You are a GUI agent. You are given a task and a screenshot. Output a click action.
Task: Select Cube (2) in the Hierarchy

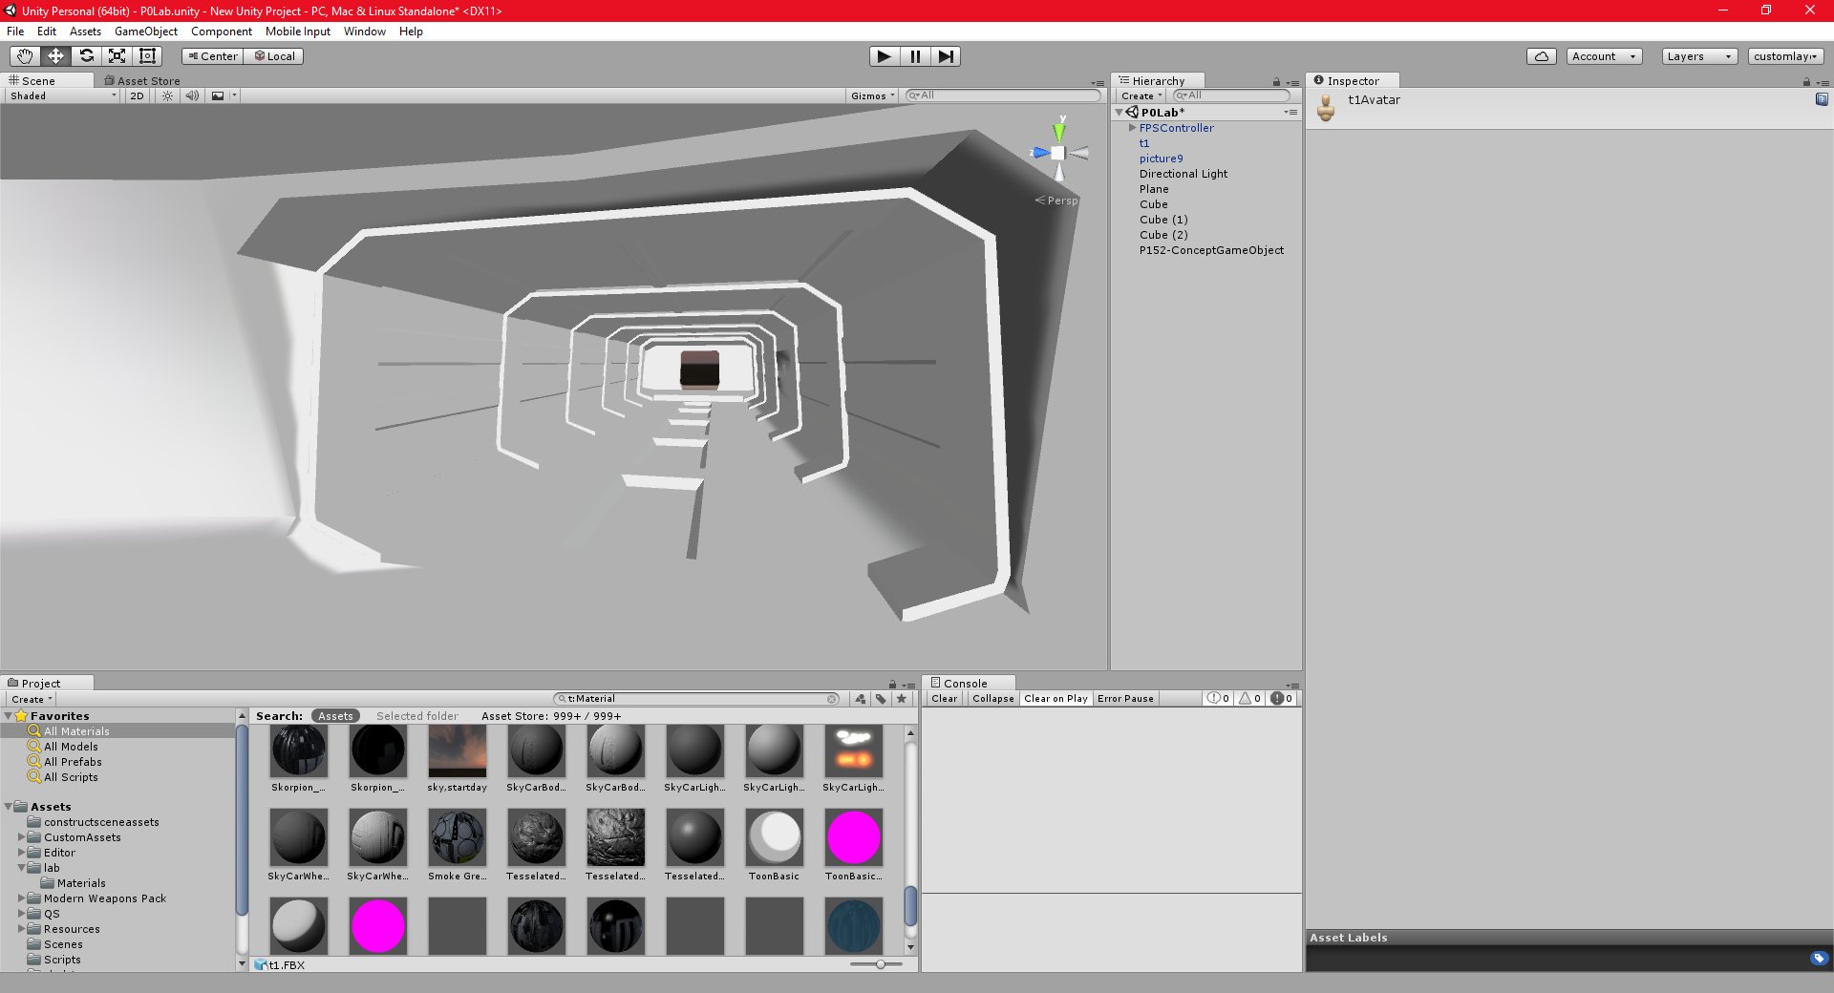pyautogui.click(x=1163, y=235)
